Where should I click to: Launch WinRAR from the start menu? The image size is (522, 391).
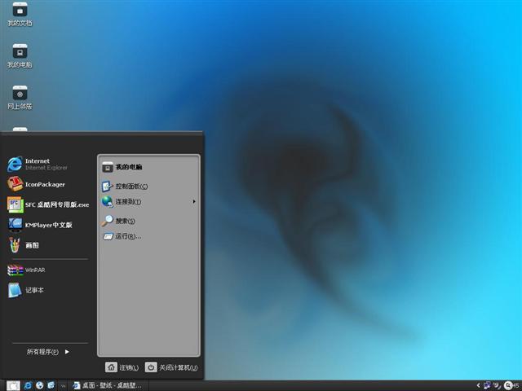point(26,270)
